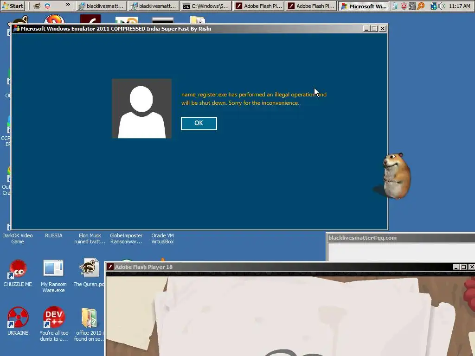Click the gray square tray icon

412,6
